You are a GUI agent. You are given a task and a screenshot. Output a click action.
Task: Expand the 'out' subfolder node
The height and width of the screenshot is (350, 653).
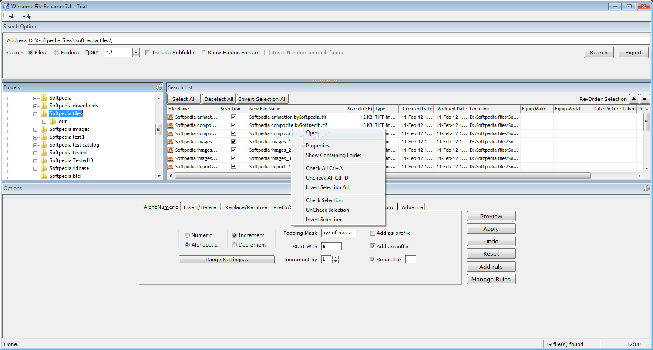(44, 121)
